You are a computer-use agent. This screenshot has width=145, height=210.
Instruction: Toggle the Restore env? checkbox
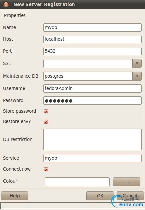[46, 122]
